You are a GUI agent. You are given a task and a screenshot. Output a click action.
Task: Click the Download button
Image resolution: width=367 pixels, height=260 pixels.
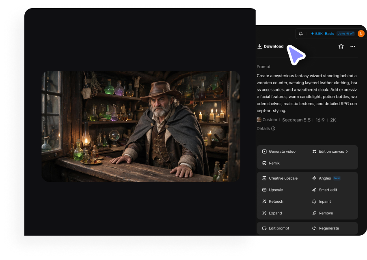pos(270,46)
